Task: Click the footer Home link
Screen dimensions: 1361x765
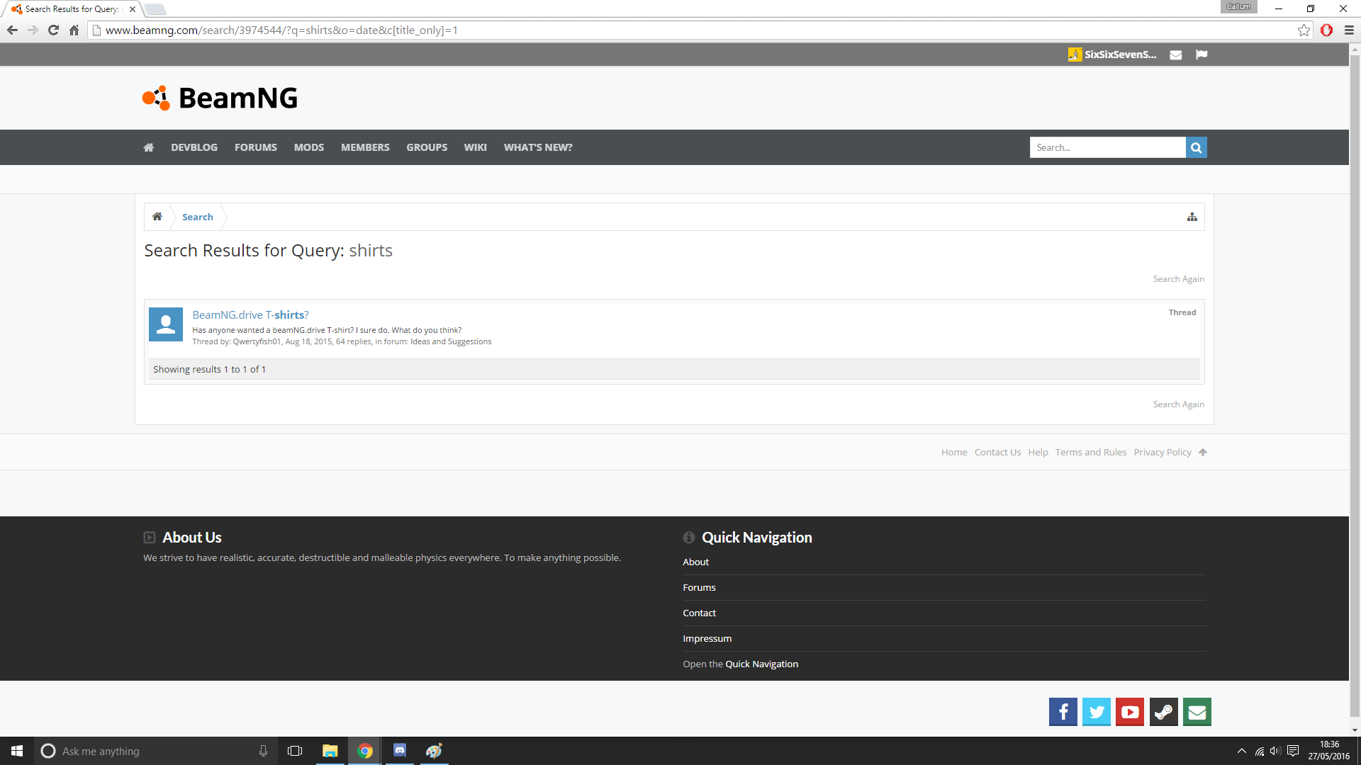Action: (x=954, y=453)
